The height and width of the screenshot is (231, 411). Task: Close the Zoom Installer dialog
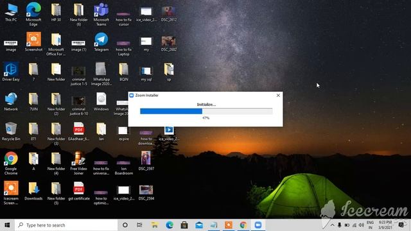pos(278,96)
